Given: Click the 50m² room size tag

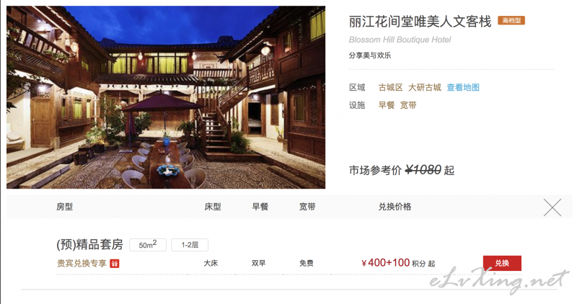Looking at the screenshot, I should point(148,245).
